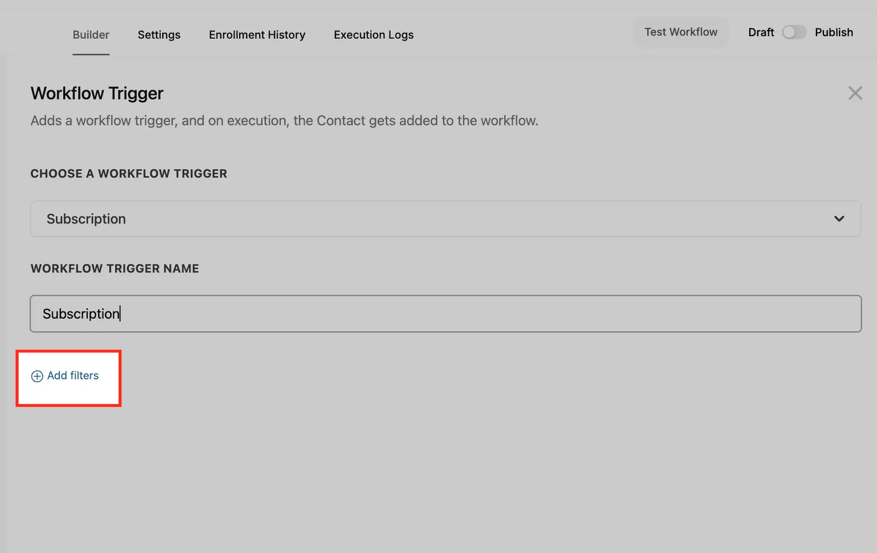This screenshot has width=877, height=553.
Task: Click the WORKFLOW TRIGGER NAME label
Action: coord(115,268)
